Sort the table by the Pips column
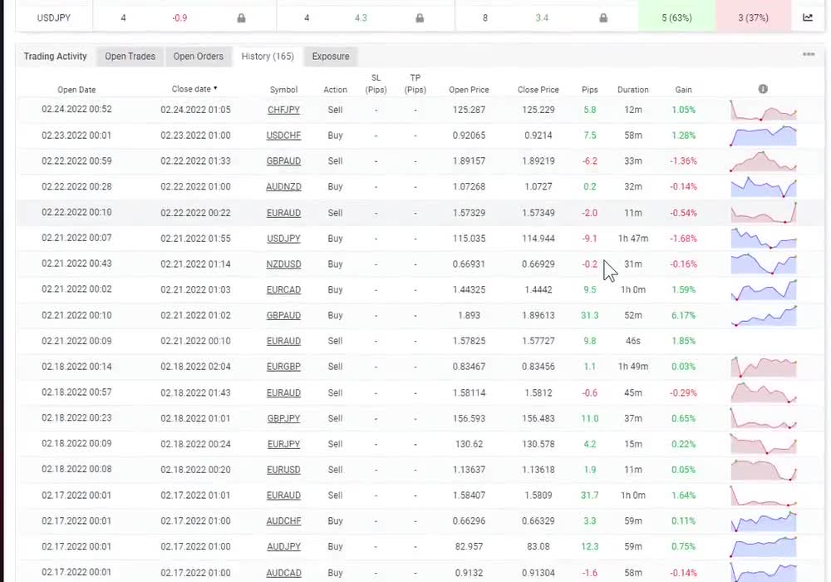831x582 pixels. pos(589,89)
